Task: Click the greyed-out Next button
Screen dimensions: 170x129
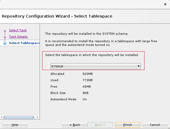Action: tap(100, 125)
